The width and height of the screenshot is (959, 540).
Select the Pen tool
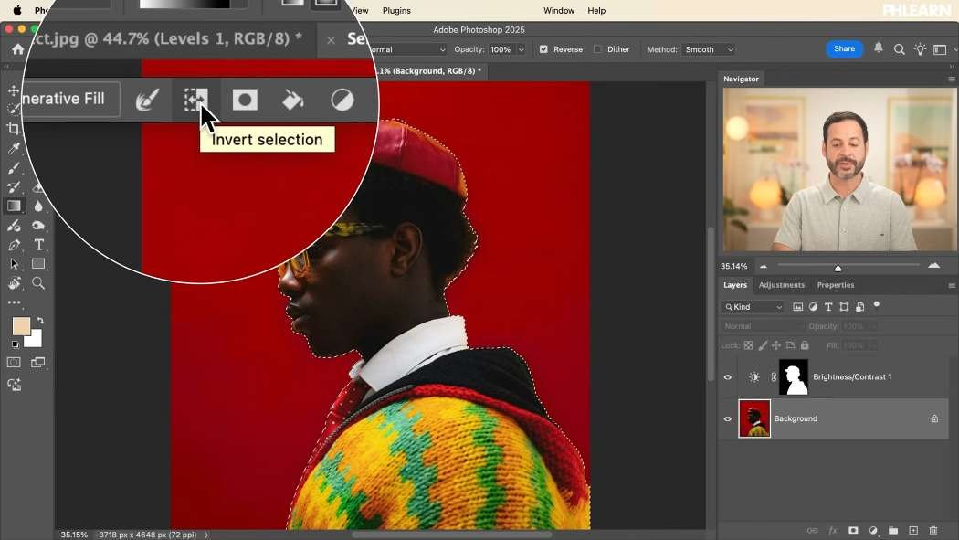tap(14, 245)
